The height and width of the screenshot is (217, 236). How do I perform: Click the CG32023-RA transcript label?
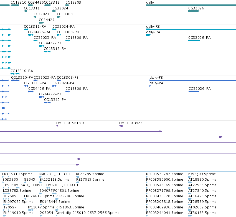click(x=45, y=38)
